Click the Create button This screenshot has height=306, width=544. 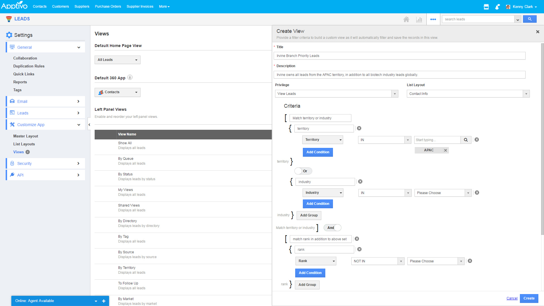click(529, 298)
